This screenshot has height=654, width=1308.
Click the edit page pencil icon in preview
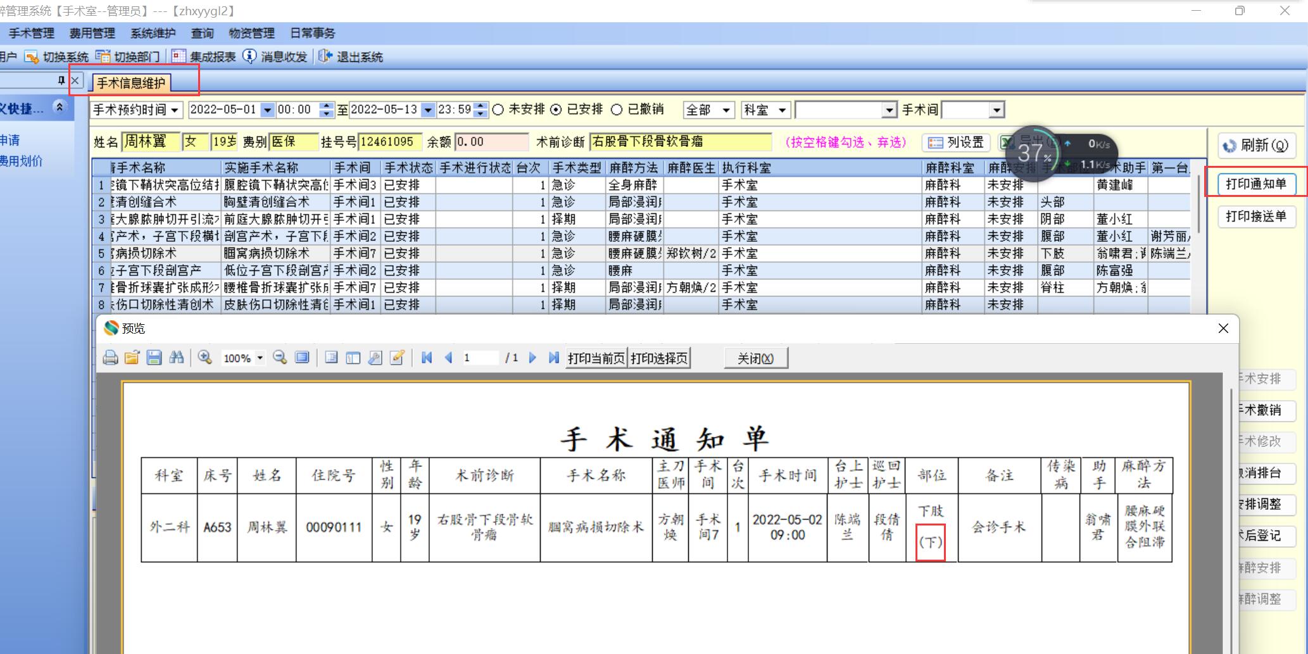coord(397,358)
